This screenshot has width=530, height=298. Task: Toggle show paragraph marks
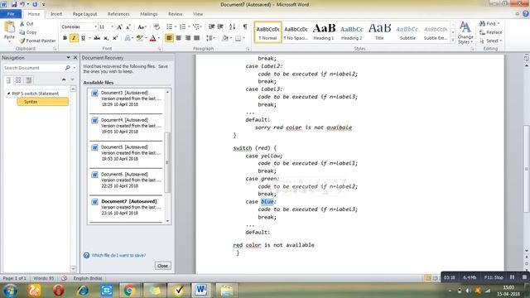tap(245, 26)
